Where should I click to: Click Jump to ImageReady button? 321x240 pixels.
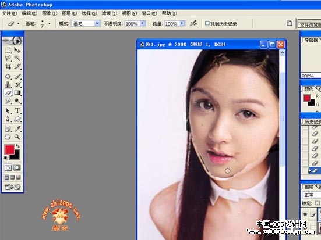coord(13,187)
